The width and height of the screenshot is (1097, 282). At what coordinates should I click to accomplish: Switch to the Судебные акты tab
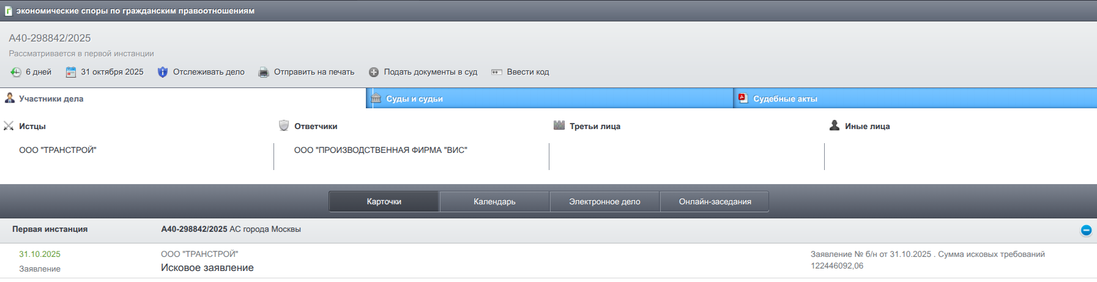pyautogui.click(x=785, y=98)
